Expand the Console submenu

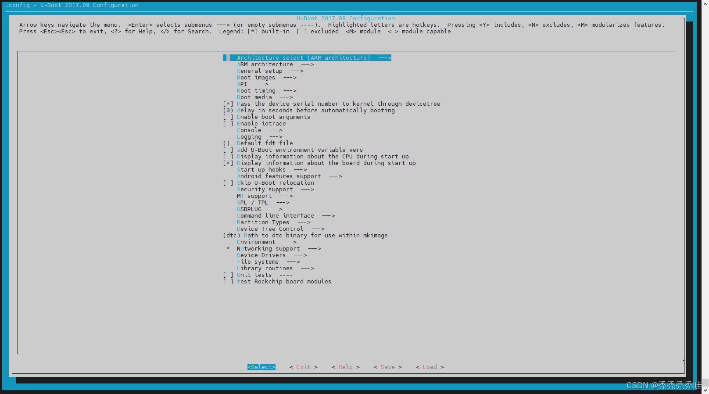[260, 130]
